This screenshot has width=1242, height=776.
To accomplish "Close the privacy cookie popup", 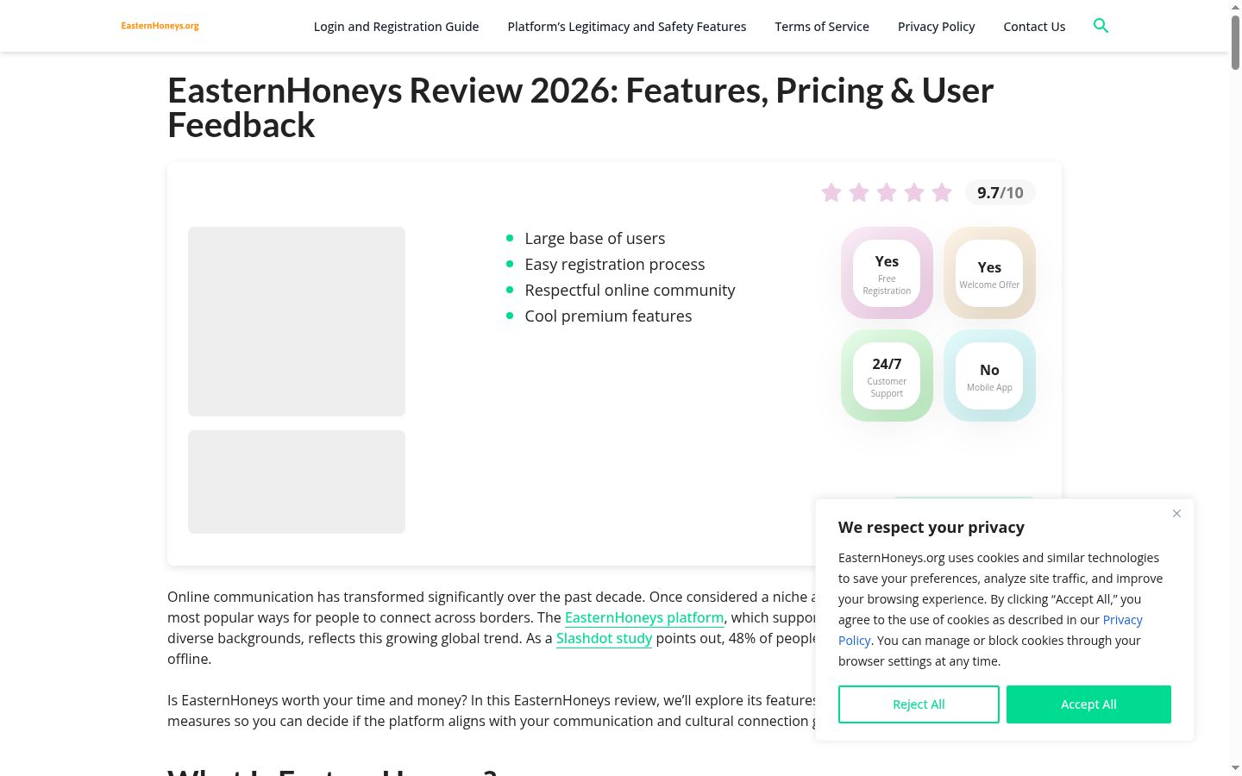I will click(x=1176, y=514).
